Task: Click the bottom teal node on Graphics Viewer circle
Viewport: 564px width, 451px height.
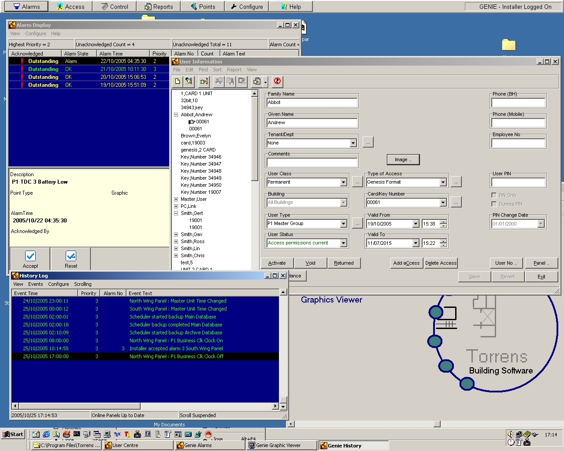Action: pyautogui.click(x=467, y=384)
